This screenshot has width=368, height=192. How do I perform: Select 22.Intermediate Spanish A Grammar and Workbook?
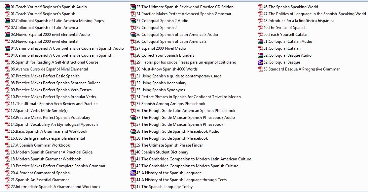[x=55, y=187]
